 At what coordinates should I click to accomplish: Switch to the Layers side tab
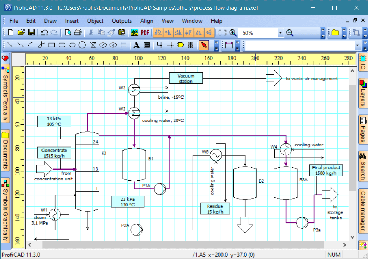pyautogui.click(x=363, y=92)
